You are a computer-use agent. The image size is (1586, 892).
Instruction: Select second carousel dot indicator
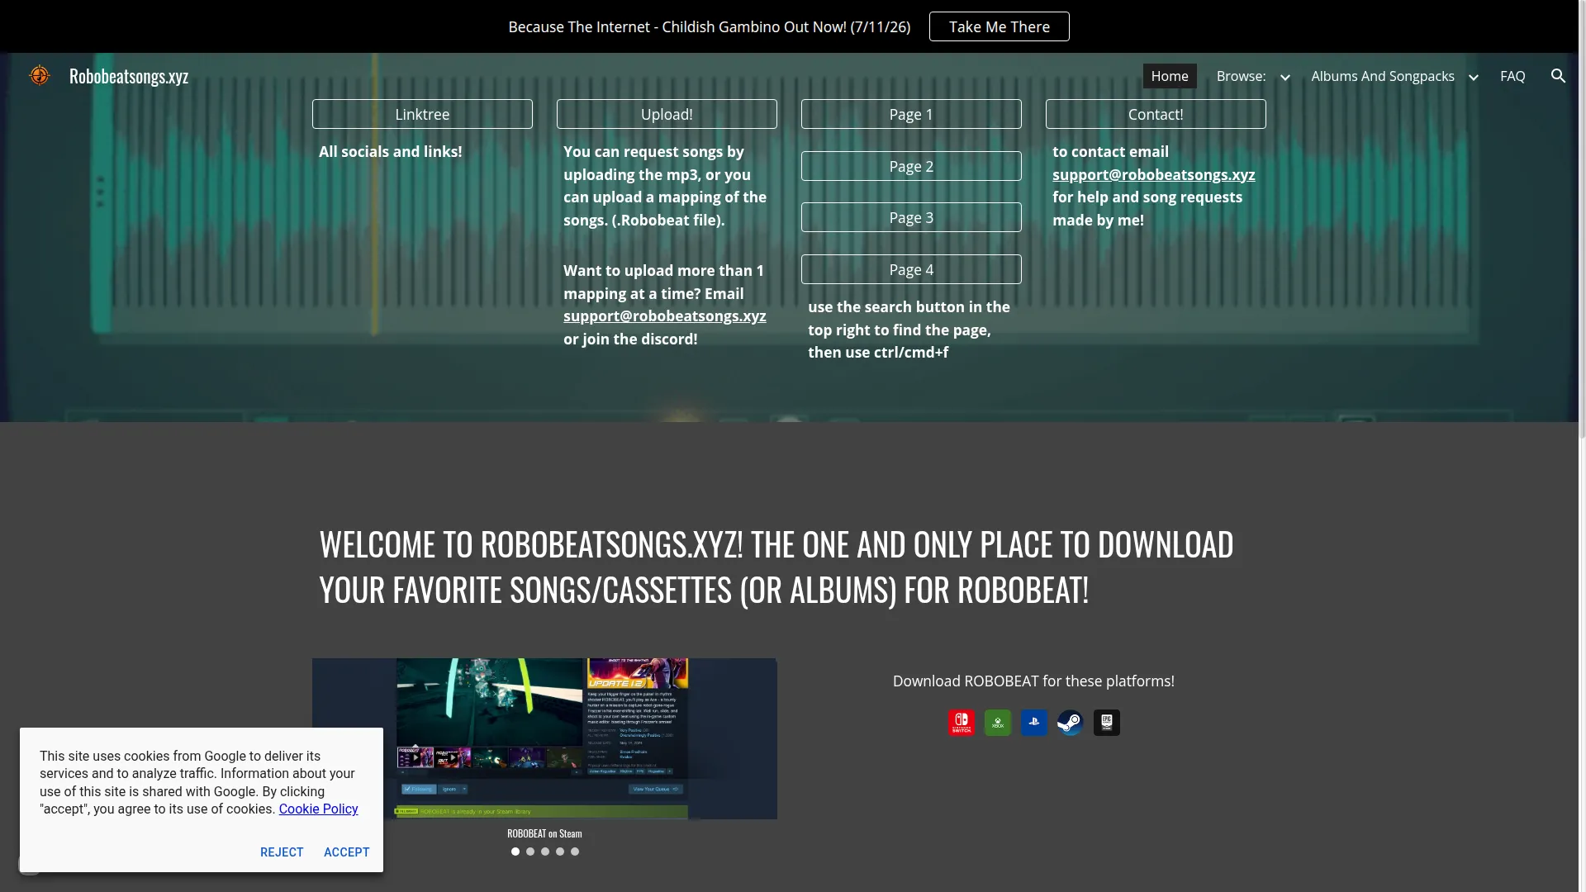[x=530, y=852]
